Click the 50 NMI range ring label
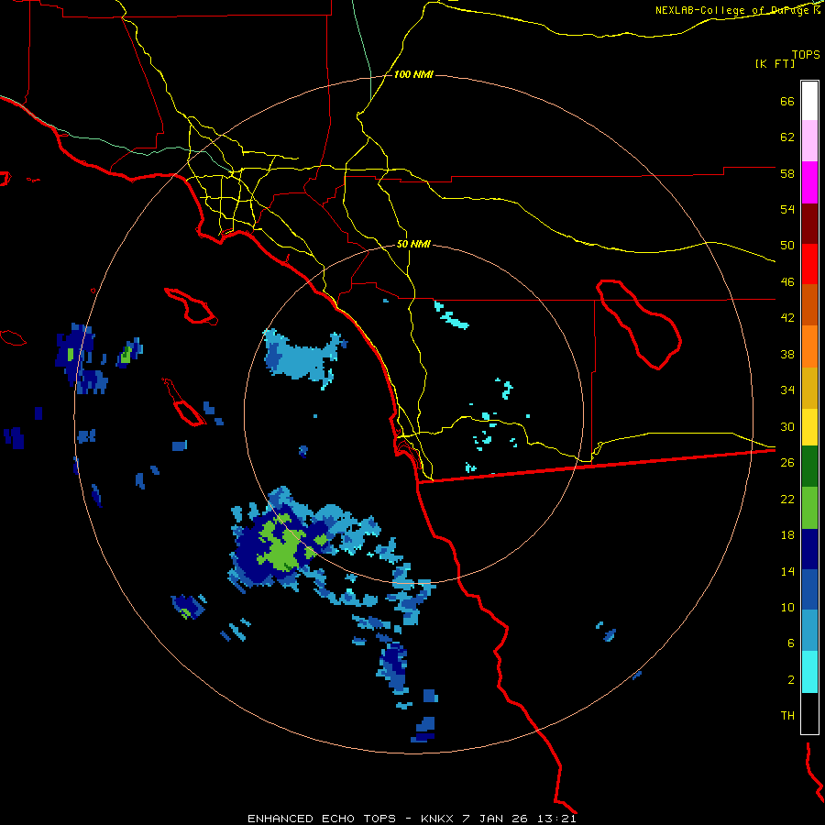 tap(413, 244)
